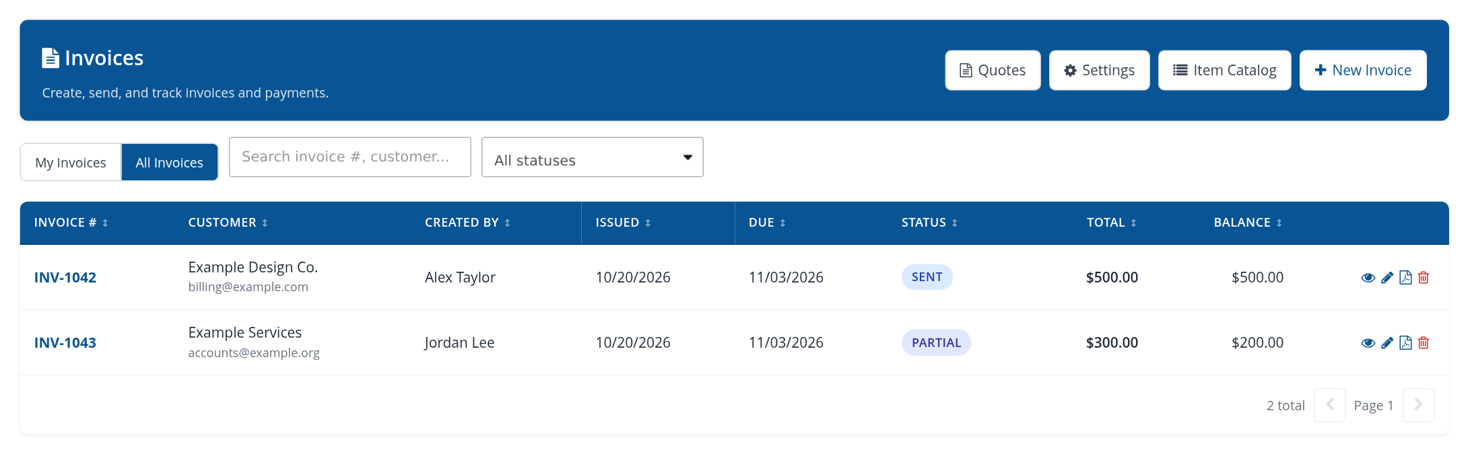Delete invoice INV-1043 with trash icon

click(x=1424, y=343)
